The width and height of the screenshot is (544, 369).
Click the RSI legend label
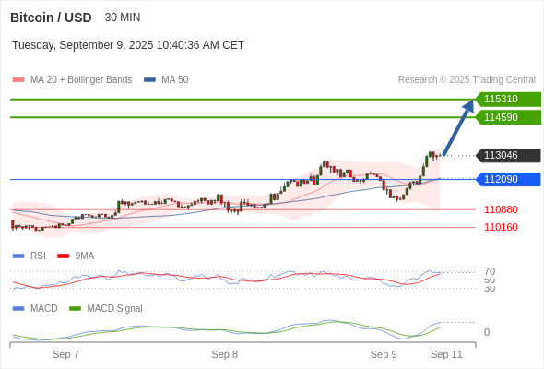click(x=38, y=256)
